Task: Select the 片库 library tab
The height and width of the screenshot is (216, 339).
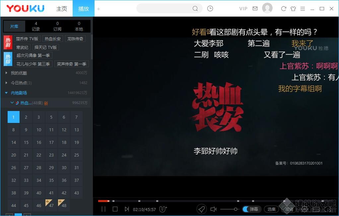Action: pyautogui.click(x=14, y=26)
